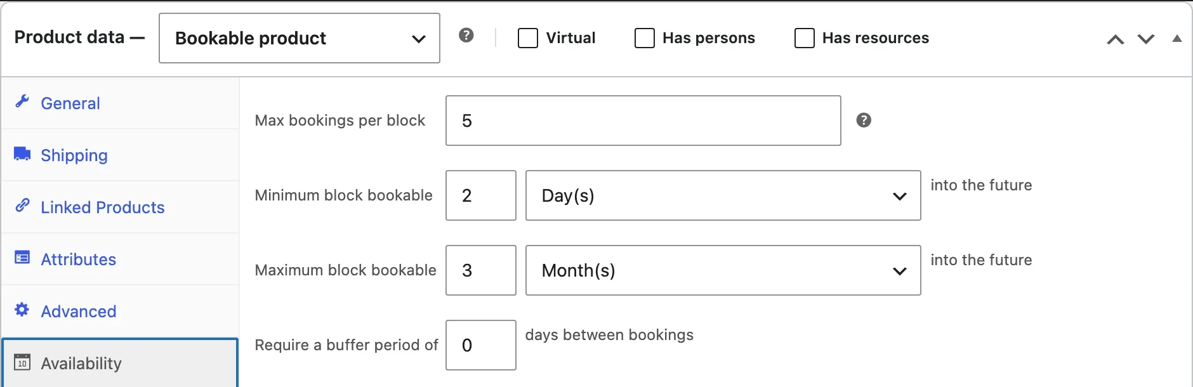Click the General tab wrench icon
Image resolution: width=1193 pixels, height=387 pixels.
click(x=22, y=102)
